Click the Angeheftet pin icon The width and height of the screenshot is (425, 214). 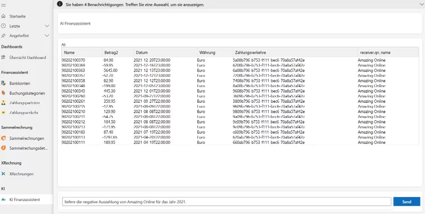pyautogui.click(x=3, y=35)
